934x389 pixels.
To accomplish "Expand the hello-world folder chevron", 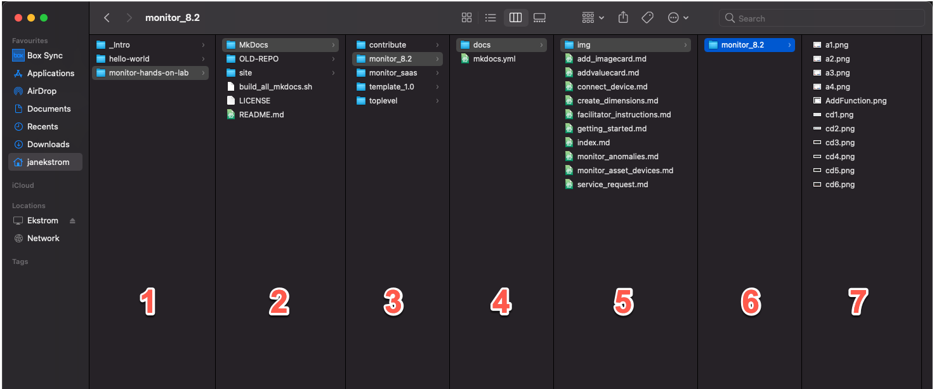I will (x=204, y=58).
